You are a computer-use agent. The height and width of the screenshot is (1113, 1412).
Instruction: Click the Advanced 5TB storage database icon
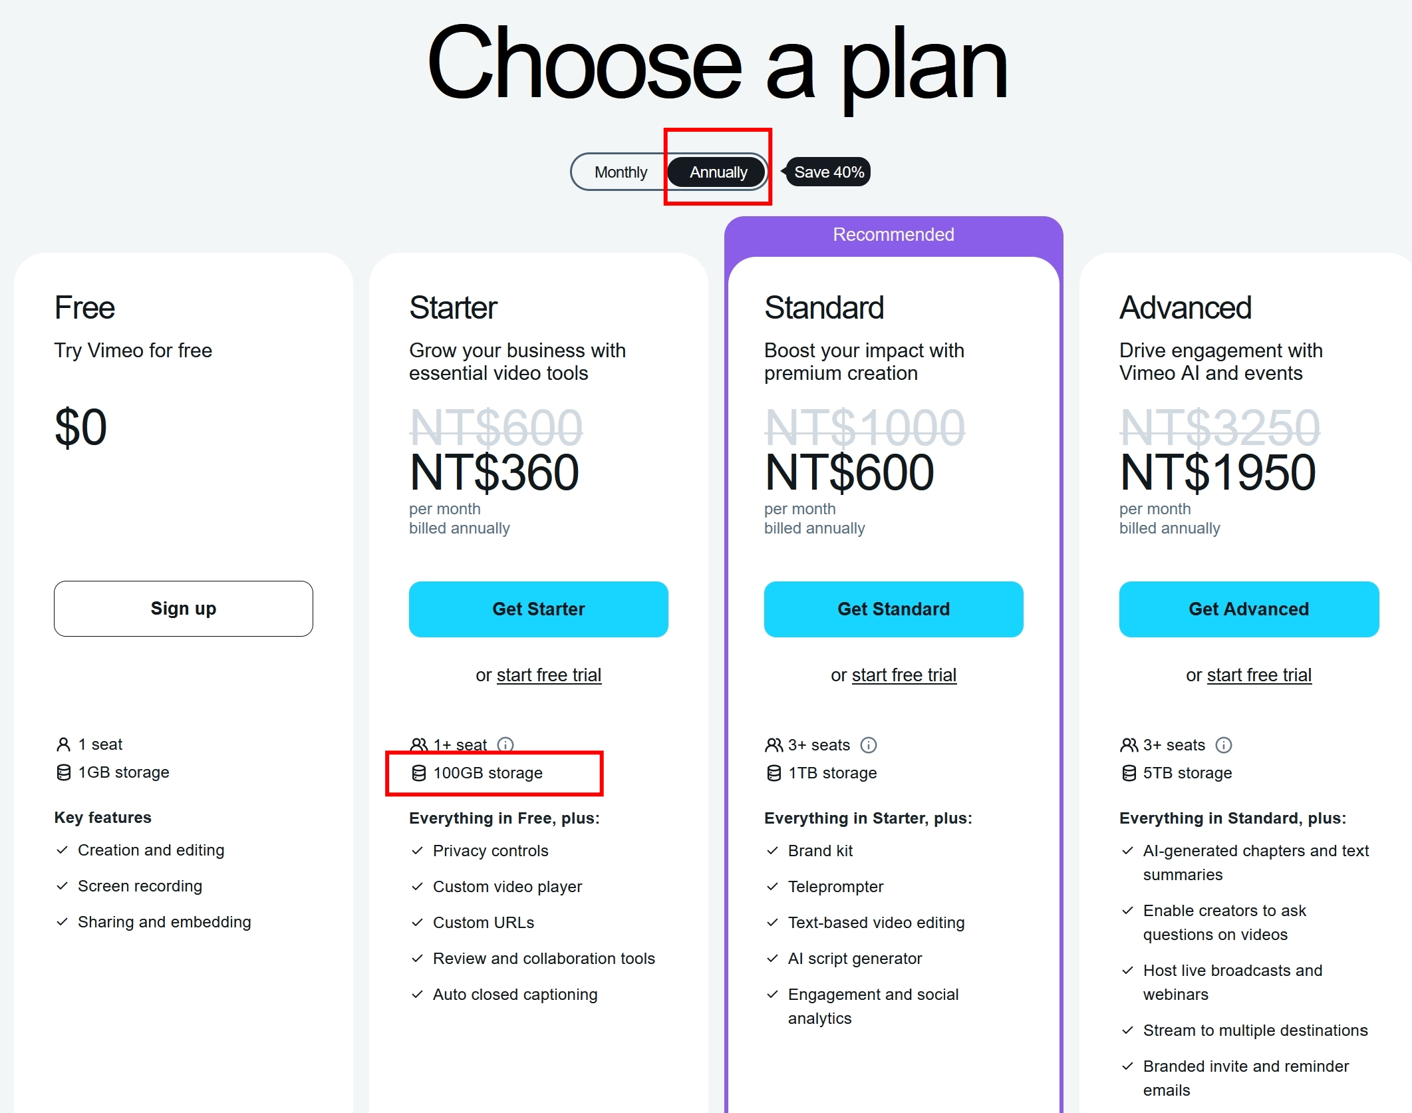[1129, 773]
